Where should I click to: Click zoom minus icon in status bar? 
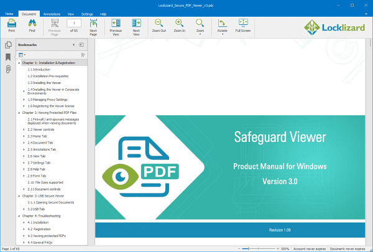pyautogui.click(x=239, y=249)
